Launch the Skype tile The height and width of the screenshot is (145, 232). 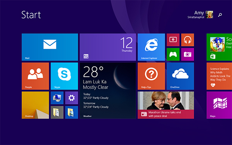pos(64,76)
